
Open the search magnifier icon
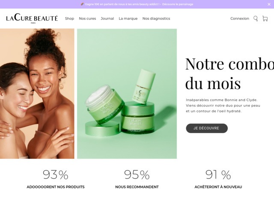pyautogui.click(x=256, y=18)
